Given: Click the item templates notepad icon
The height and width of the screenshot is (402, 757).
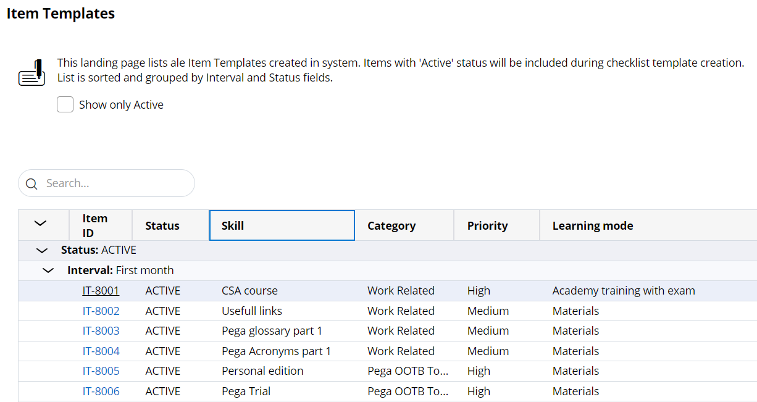Looking at the screenshot, I should [x=31, y=72].
